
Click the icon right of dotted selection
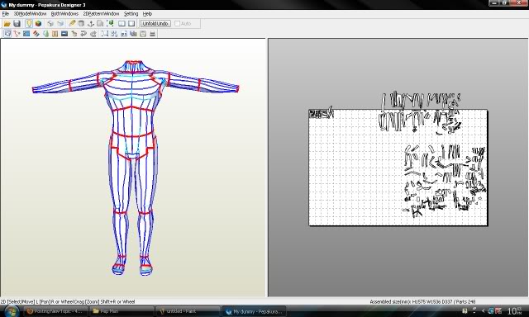[x=114, y=34]
